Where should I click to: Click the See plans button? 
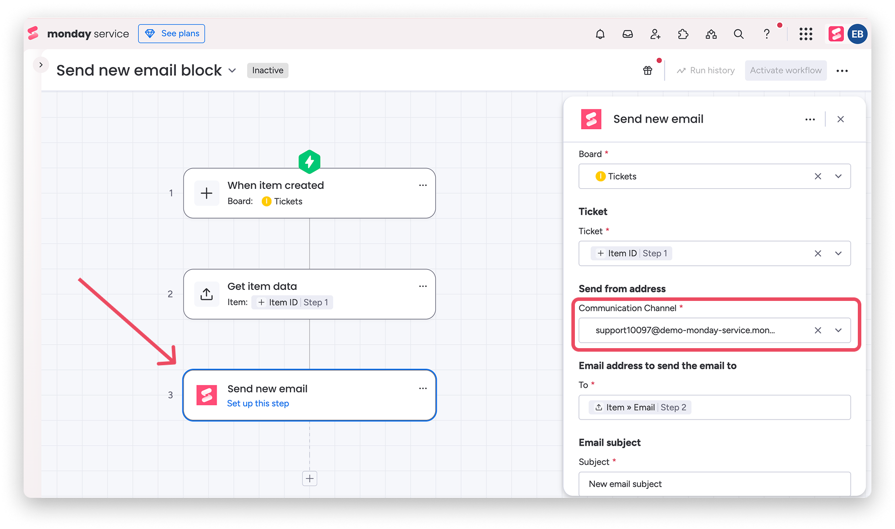171,34
